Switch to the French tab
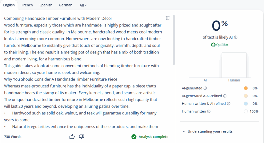This screenshot has width=264, height=143. click(x=27, y=5)
